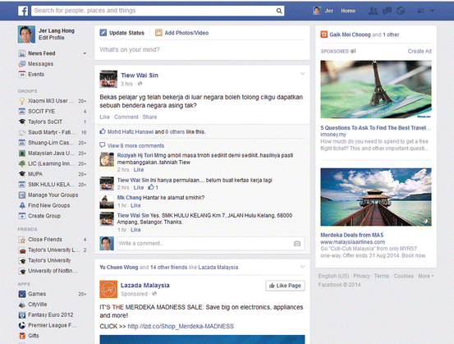
Task: Click the sponsored megaphone icon
Action: coord(353,51)
